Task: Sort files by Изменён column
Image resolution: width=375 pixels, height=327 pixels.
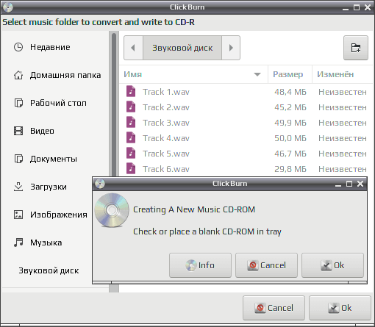Action: [343, 74]
